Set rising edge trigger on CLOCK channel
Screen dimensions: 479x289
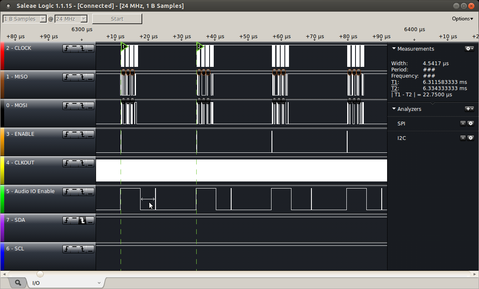click(x=67, y=49)
